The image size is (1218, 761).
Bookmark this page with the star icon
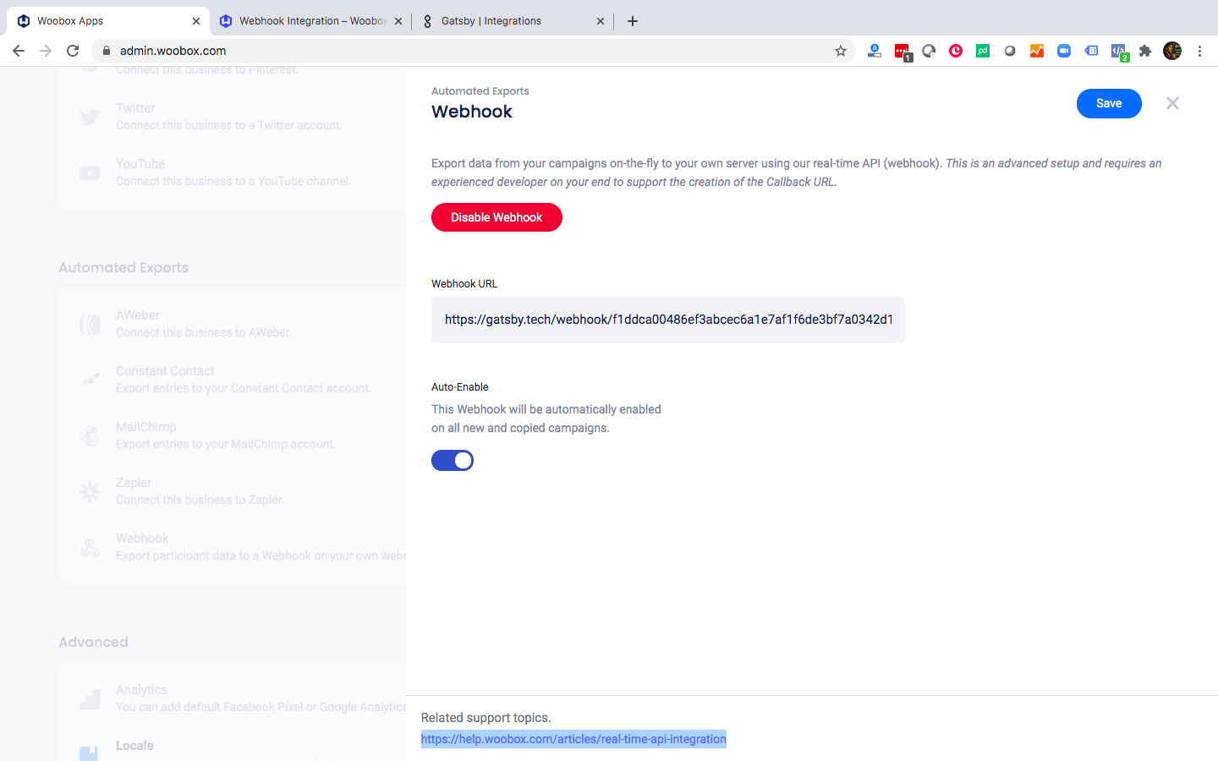(x=841, y=51)
